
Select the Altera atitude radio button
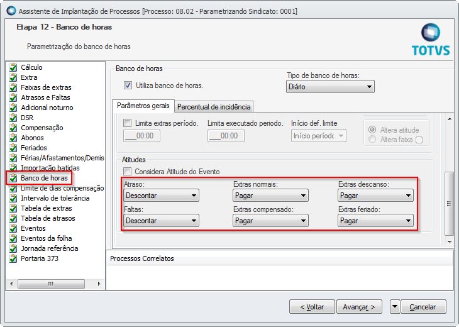(372, 130)
